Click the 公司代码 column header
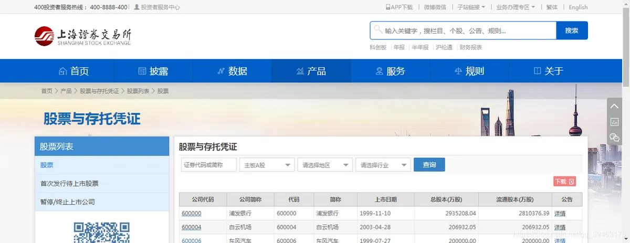 (x=203, y=199)
